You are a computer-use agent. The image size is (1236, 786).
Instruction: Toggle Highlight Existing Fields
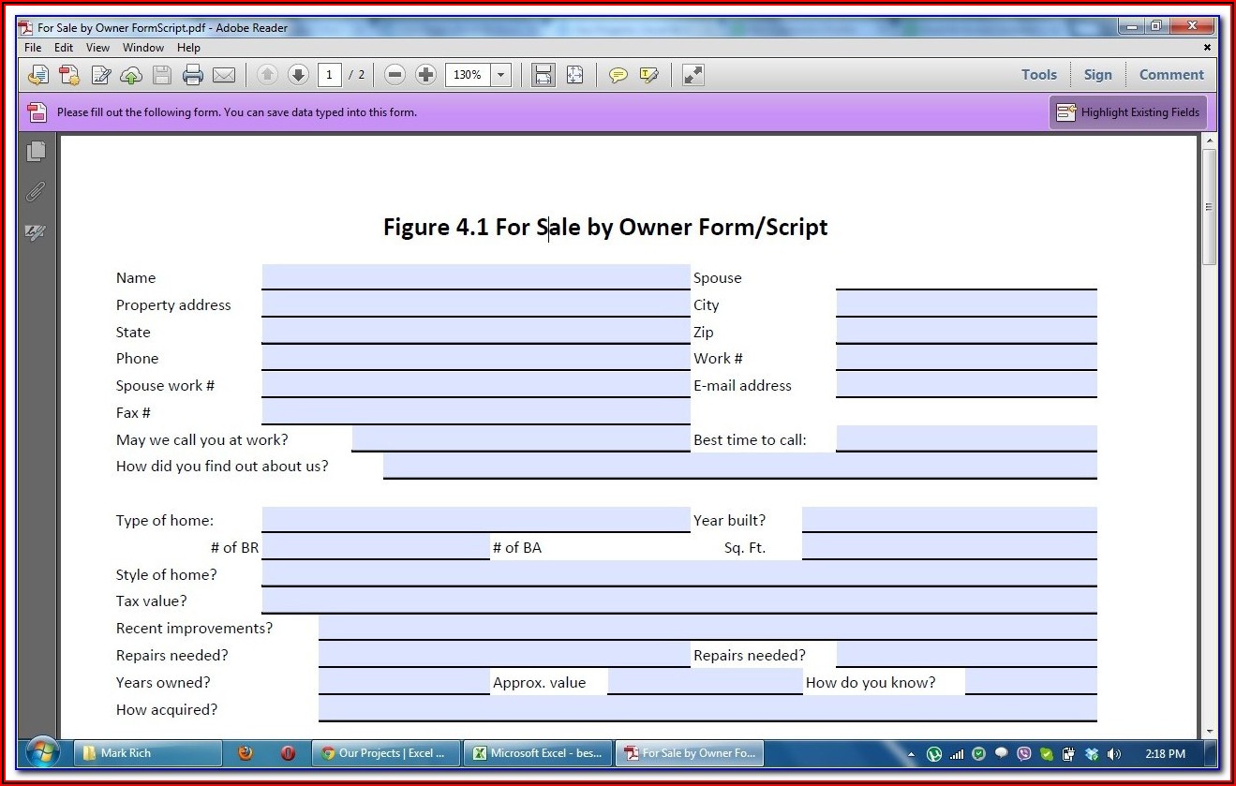pyautogui.click(x=1128, y=112)
